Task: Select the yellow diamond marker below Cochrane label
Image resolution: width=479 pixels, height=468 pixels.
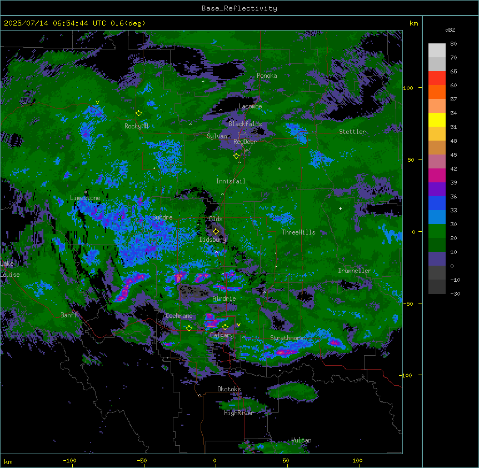Action: click(189, 328)
